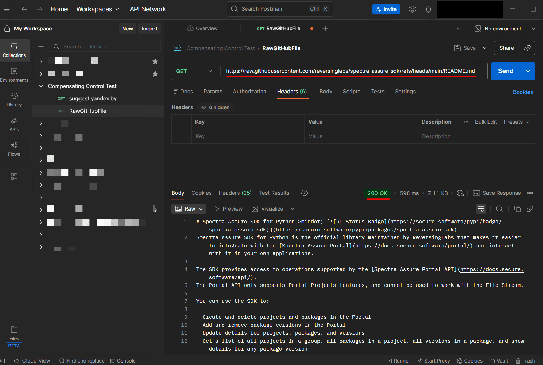The height and width of the screenshot is (365, 543).
Task: Click the request URL input field
Action: [x=350, y=71]
